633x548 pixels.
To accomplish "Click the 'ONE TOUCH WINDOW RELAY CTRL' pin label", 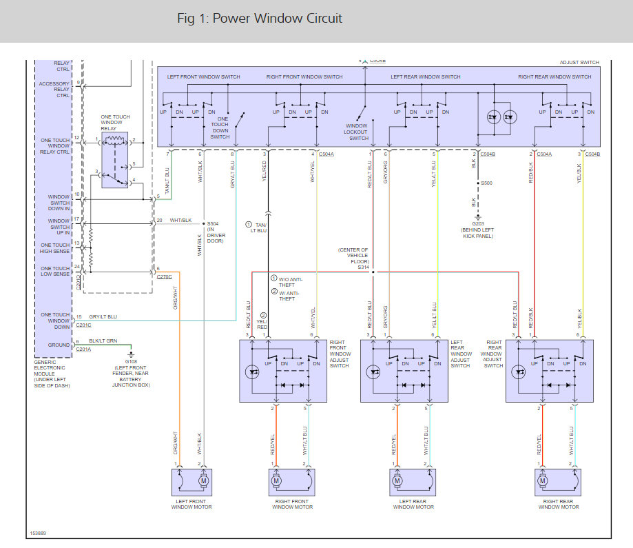I will click(x=55, y=146).
